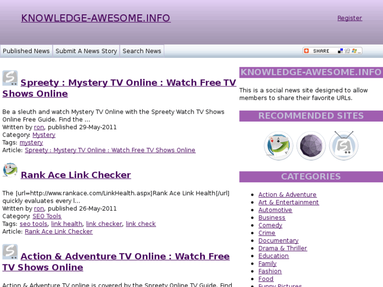
Task: Click the KNOWLEDGE-AWESOME.INFO site title link
Action: tap(96, 18)
